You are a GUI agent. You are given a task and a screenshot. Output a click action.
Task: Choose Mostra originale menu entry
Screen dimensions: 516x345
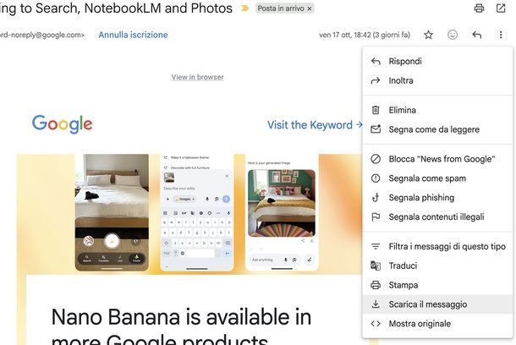point(437,324)
